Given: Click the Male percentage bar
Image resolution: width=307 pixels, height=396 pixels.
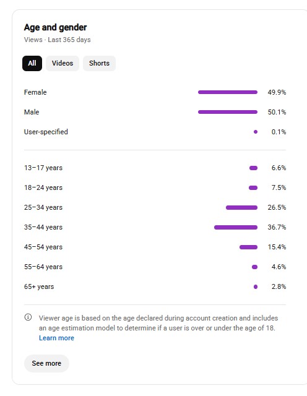Looking at the screenshot, I should [x=228, y=112].
